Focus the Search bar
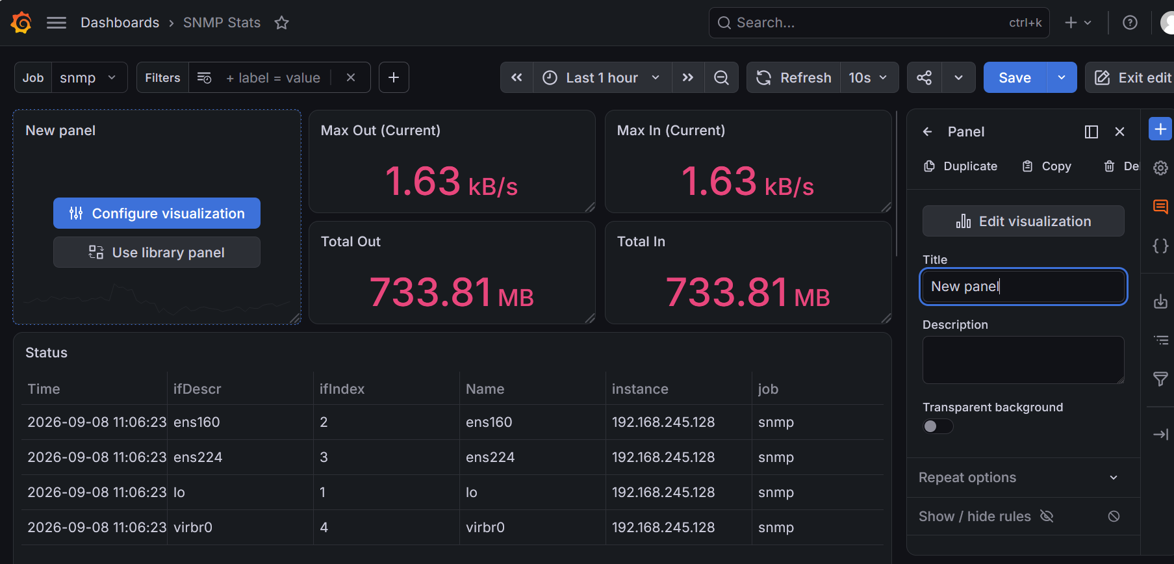This screenshot has width=1174, height=564. 879,23
